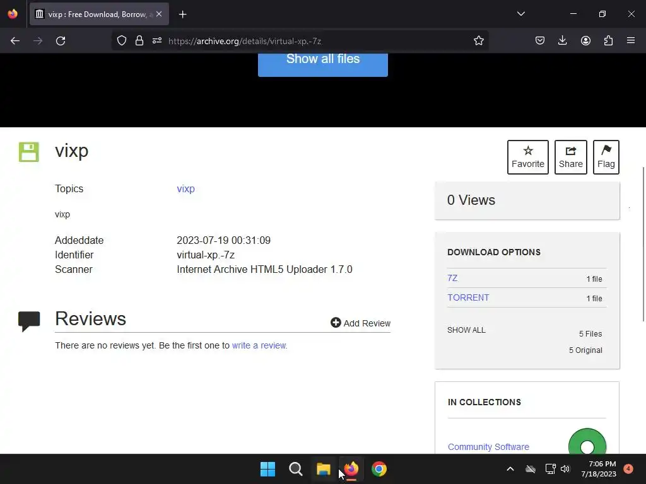Download the TORRENT file
Image resolution: width=646 pixels, height=484 pixels.
coord(469,297)
